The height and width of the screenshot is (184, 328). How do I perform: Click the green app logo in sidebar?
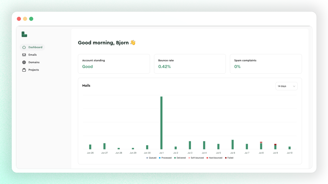(x=24, y=34)
